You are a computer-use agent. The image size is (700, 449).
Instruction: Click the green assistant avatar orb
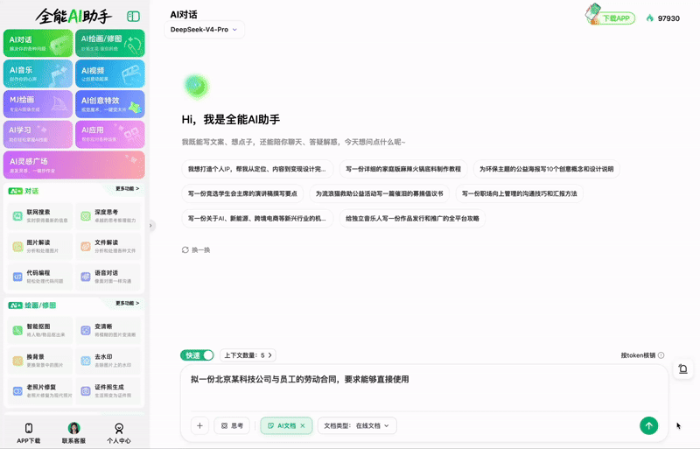pos(196,87)
